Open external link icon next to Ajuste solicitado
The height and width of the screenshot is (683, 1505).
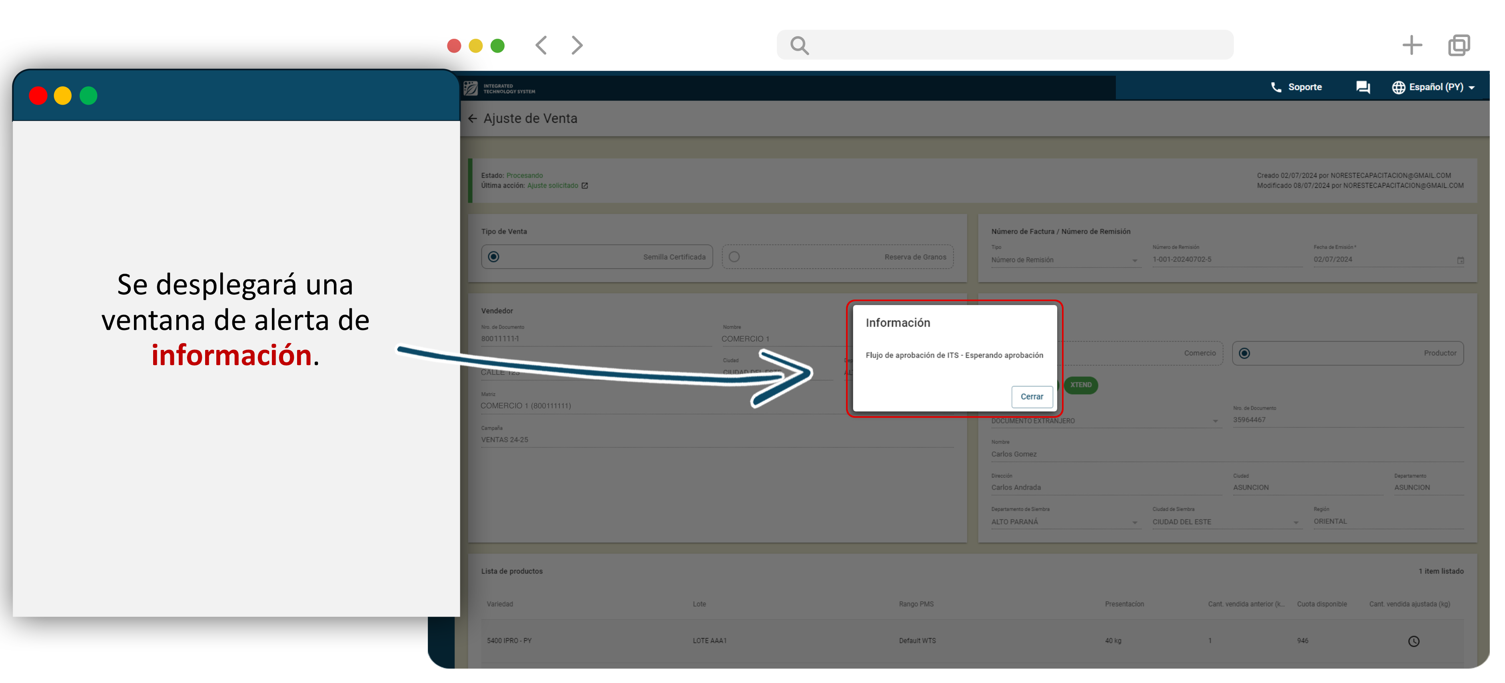pos(585,186)
